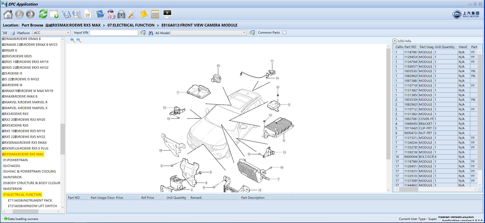This screenshot has width=485, height=223.
Task: Zoom out on the parts diagram
Action: (79, 40)
